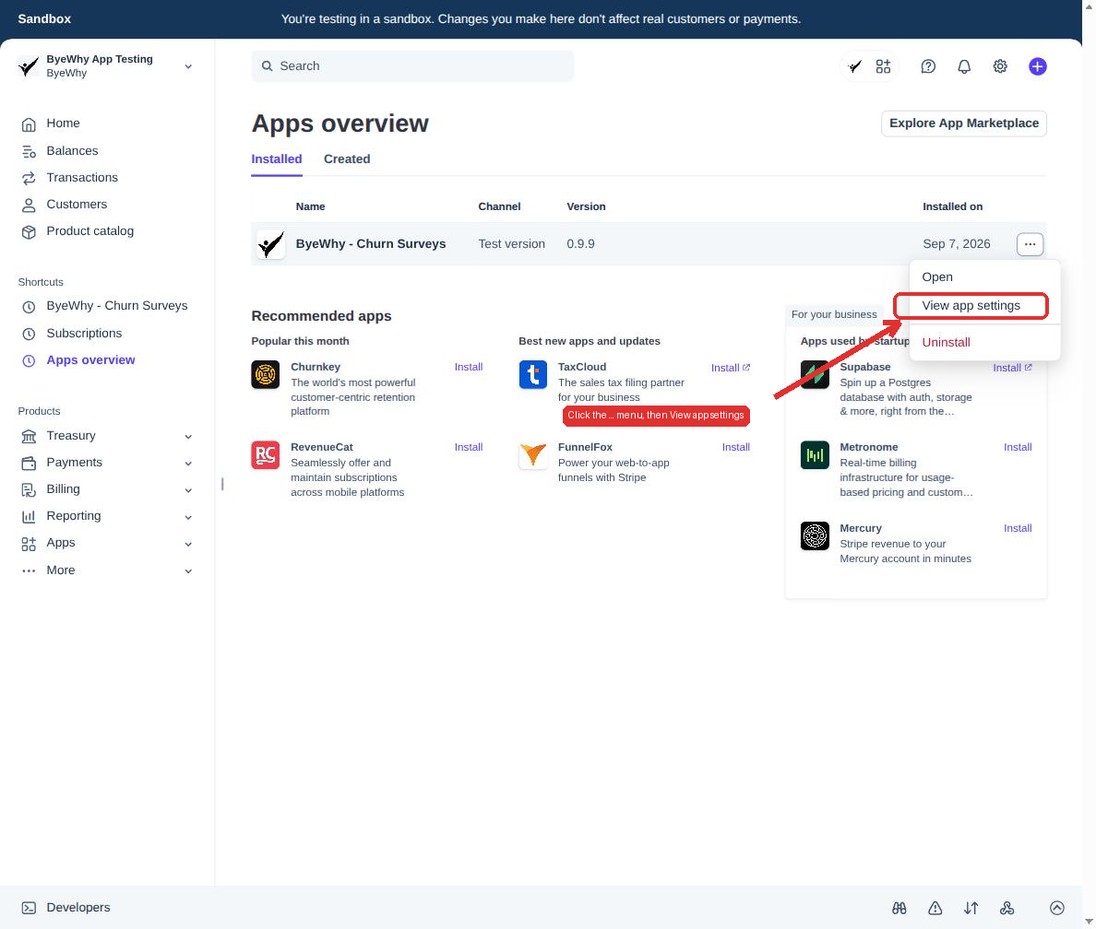Screen dimensions: 1096x929
Task: Click the binoculars icon in bottom bar
Action: coord(899,908)
